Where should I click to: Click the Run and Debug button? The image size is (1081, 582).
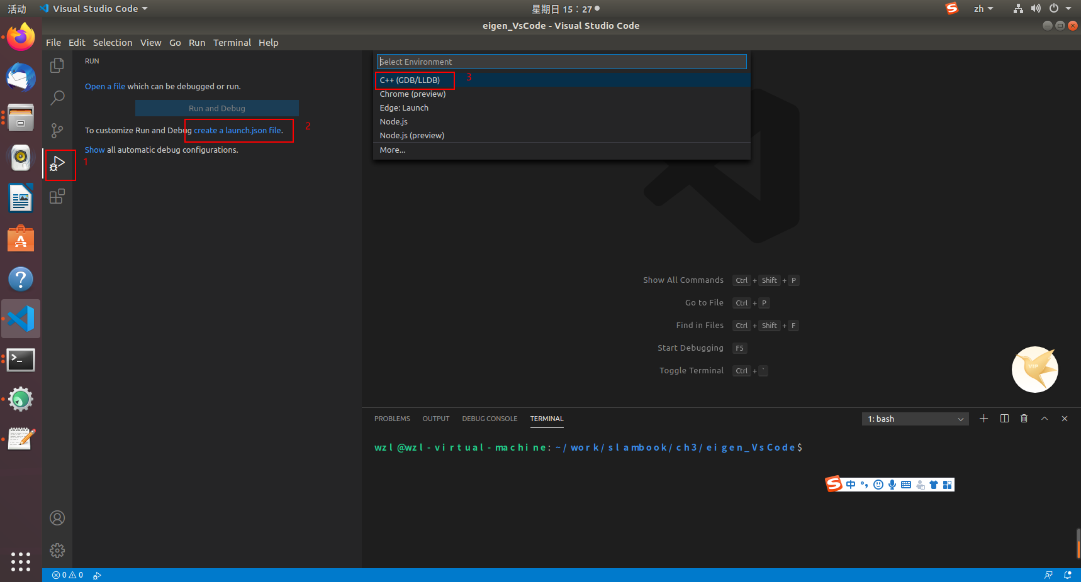point(217,108)
